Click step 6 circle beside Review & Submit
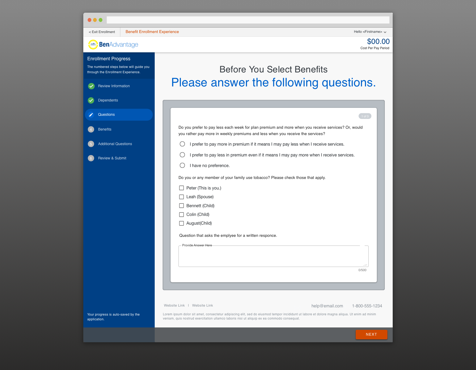Image resolution: width=476 pixels, height=370 pixels. (91, 158)
